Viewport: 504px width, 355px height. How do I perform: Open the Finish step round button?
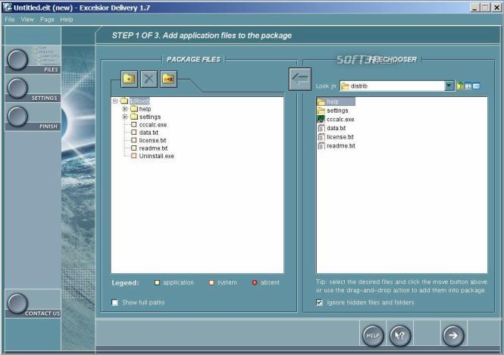17,117
